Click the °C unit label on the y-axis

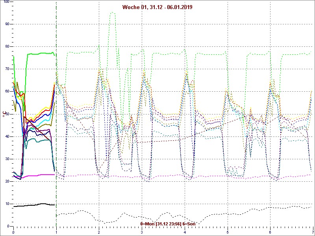point(4,114)
